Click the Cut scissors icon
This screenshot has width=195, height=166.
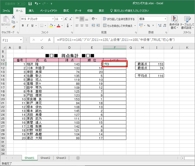[14, 17]
